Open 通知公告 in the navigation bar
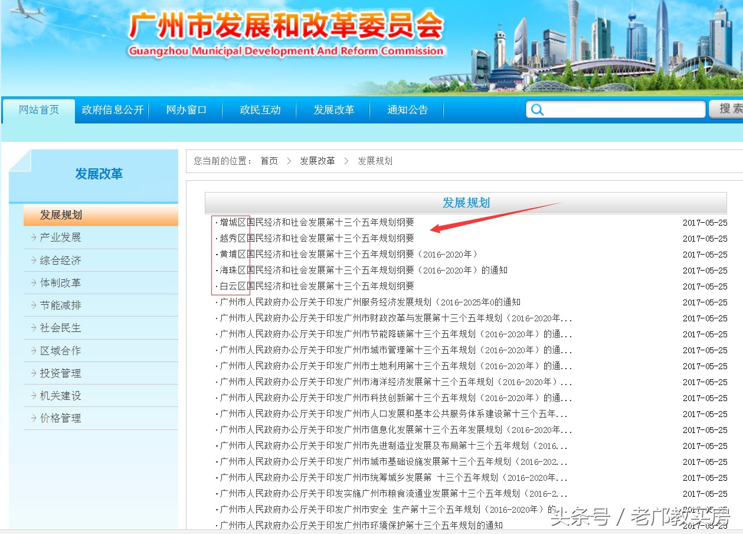This screenshot has height=534, width=743. pos(407,110)
